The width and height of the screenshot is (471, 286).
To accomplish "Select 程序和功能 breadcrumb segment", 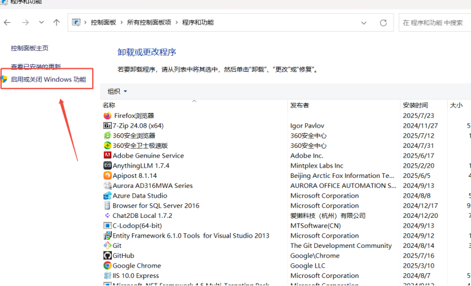I will pos(198,23).
